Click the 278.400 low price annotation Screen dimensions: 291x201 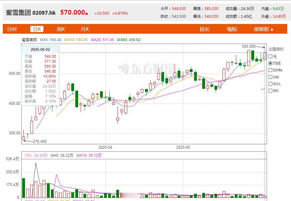click(x=40, y=141)
